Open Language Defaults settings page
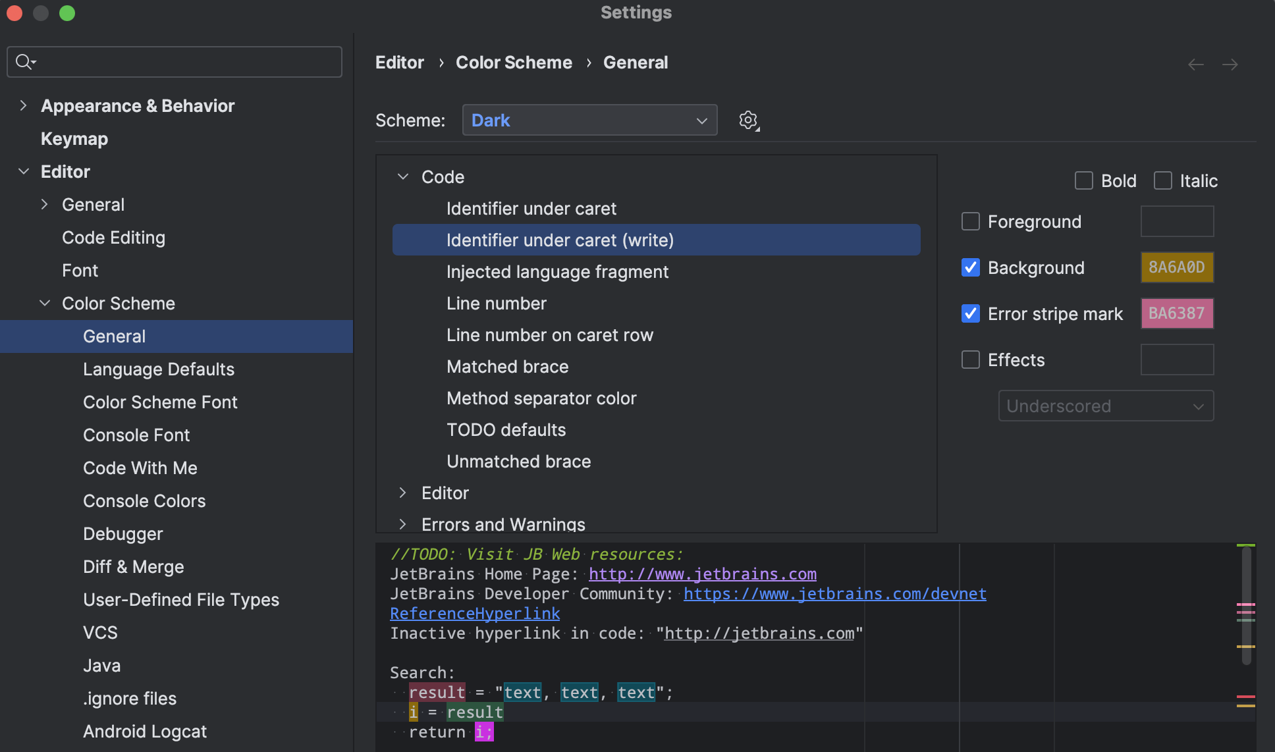This screenshot has width=1275, height=752. pyautogui.click(x=159, y=369)
